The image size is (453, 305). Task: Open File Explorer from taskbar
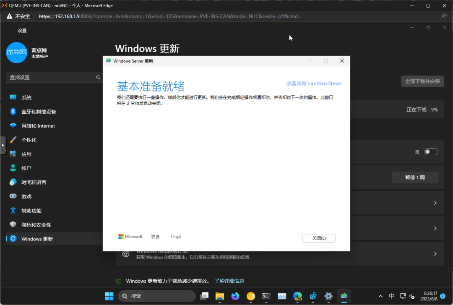[x=220, y=296]
